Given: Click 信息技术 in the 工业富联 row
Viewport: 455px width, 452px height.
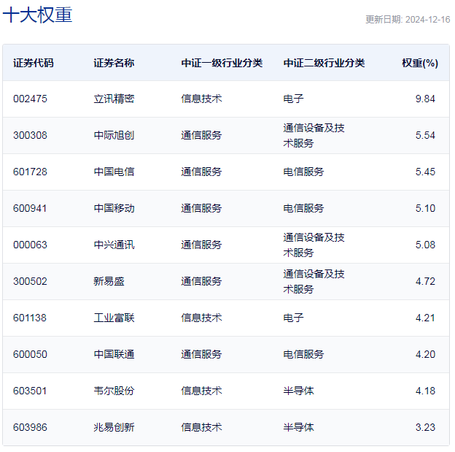Looking at the screenshot, I should pyautogui.click(x=201, y=318).
